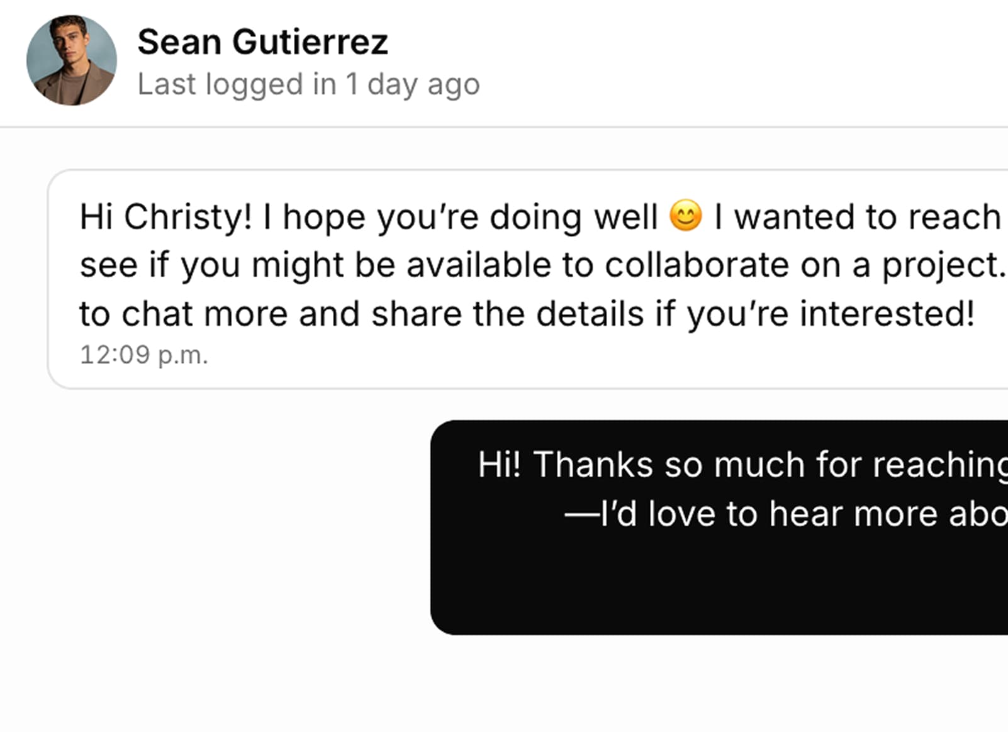Click the word "collaborate" in the message
Image resolution: width=1008 pixels, height=732 pixels.
[697, 265]
